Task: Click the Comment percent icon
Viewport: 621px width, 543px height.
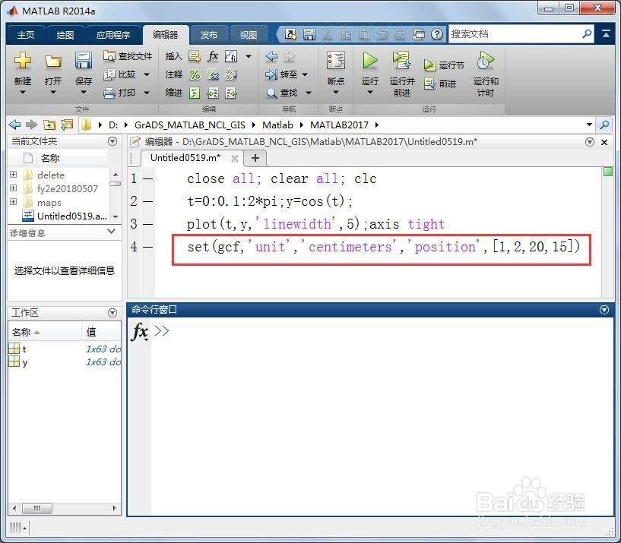Action: pos(195,74)
